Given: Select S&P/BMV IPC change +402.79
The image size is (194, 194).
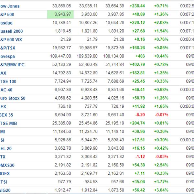Looking at the screenshot, I should tap(137, 64).
